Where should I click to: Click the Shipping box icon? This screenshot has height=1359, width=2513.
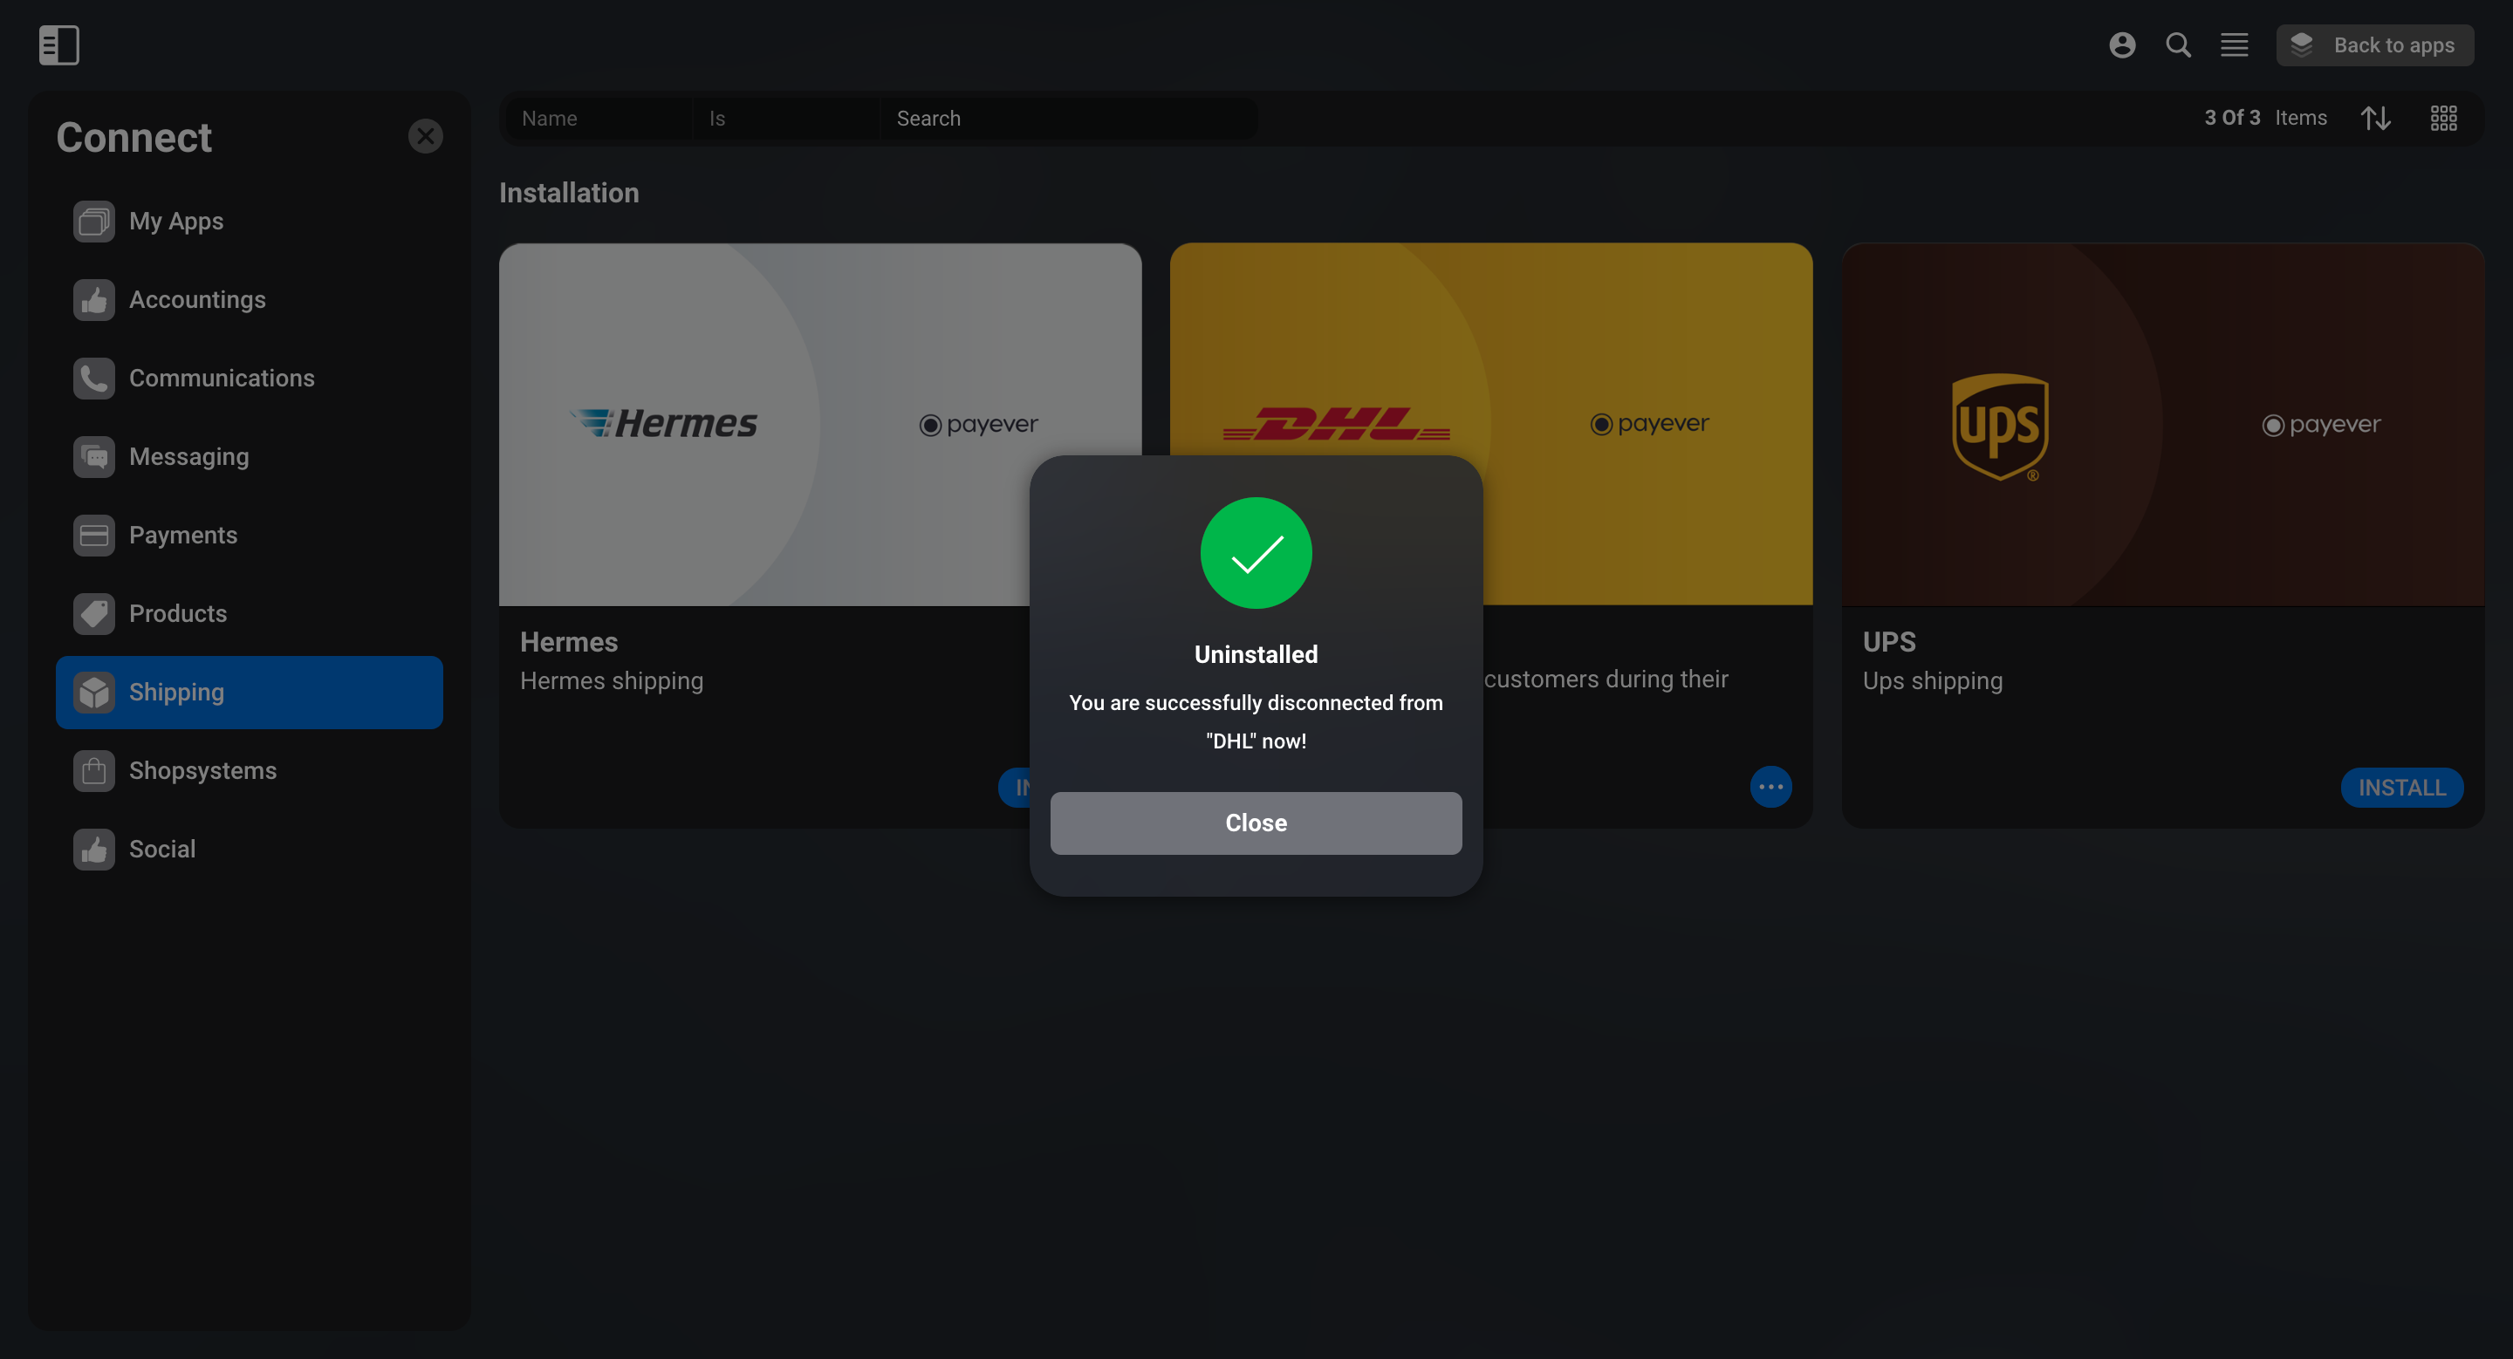click(x=93, y=693)
